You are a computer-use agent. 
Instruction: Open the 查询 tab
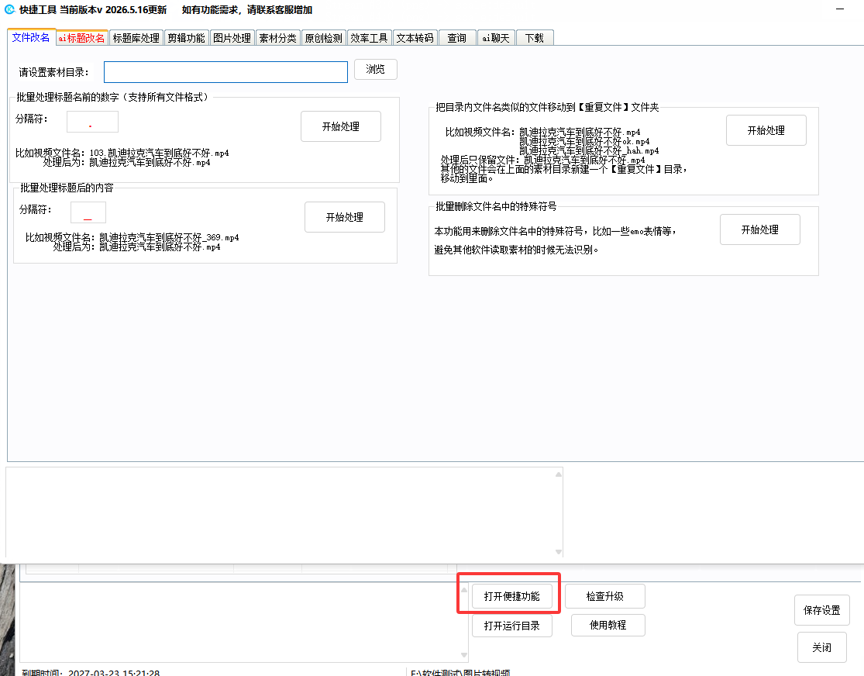click(x=456, y=38)
